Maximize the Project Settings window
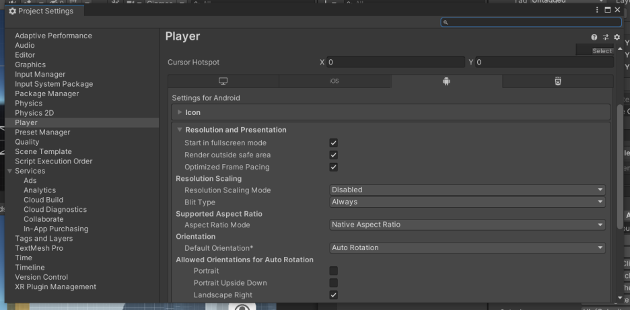Viewport: 630px width, 310px height. (x=608, y=10)
